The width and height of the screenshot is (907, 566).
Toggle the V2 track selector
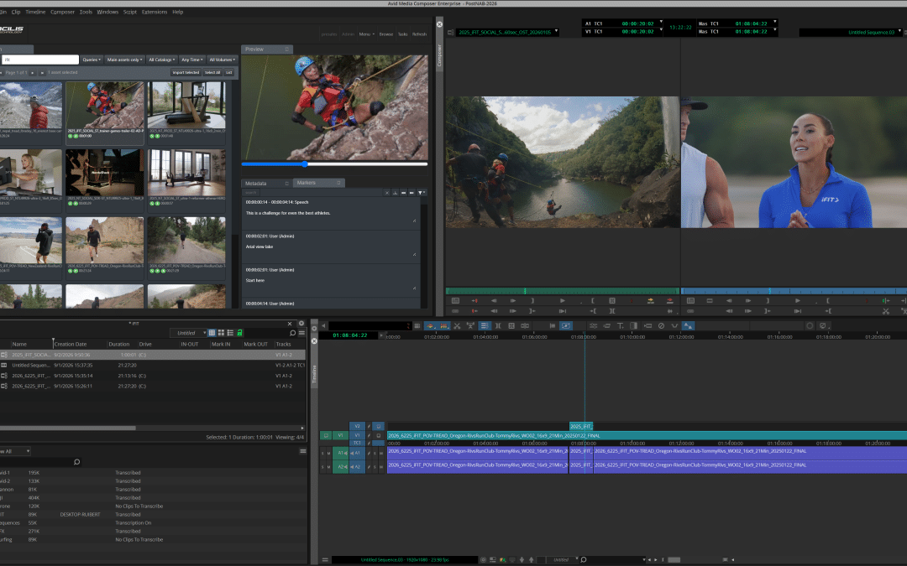coord(357,426)
